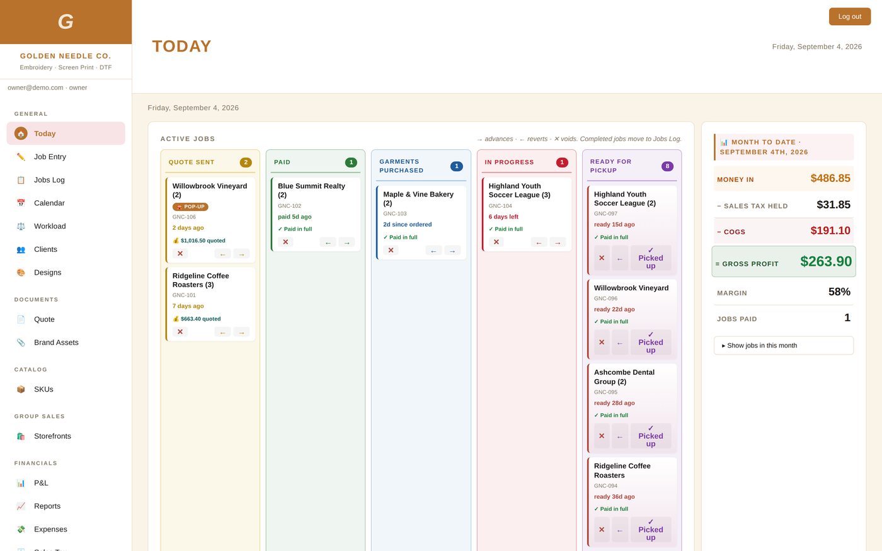The width and height of the screenshot is (882, 551).
Task: Click the Calendar icon in sidebar
Action: click(x=21, y=203)
